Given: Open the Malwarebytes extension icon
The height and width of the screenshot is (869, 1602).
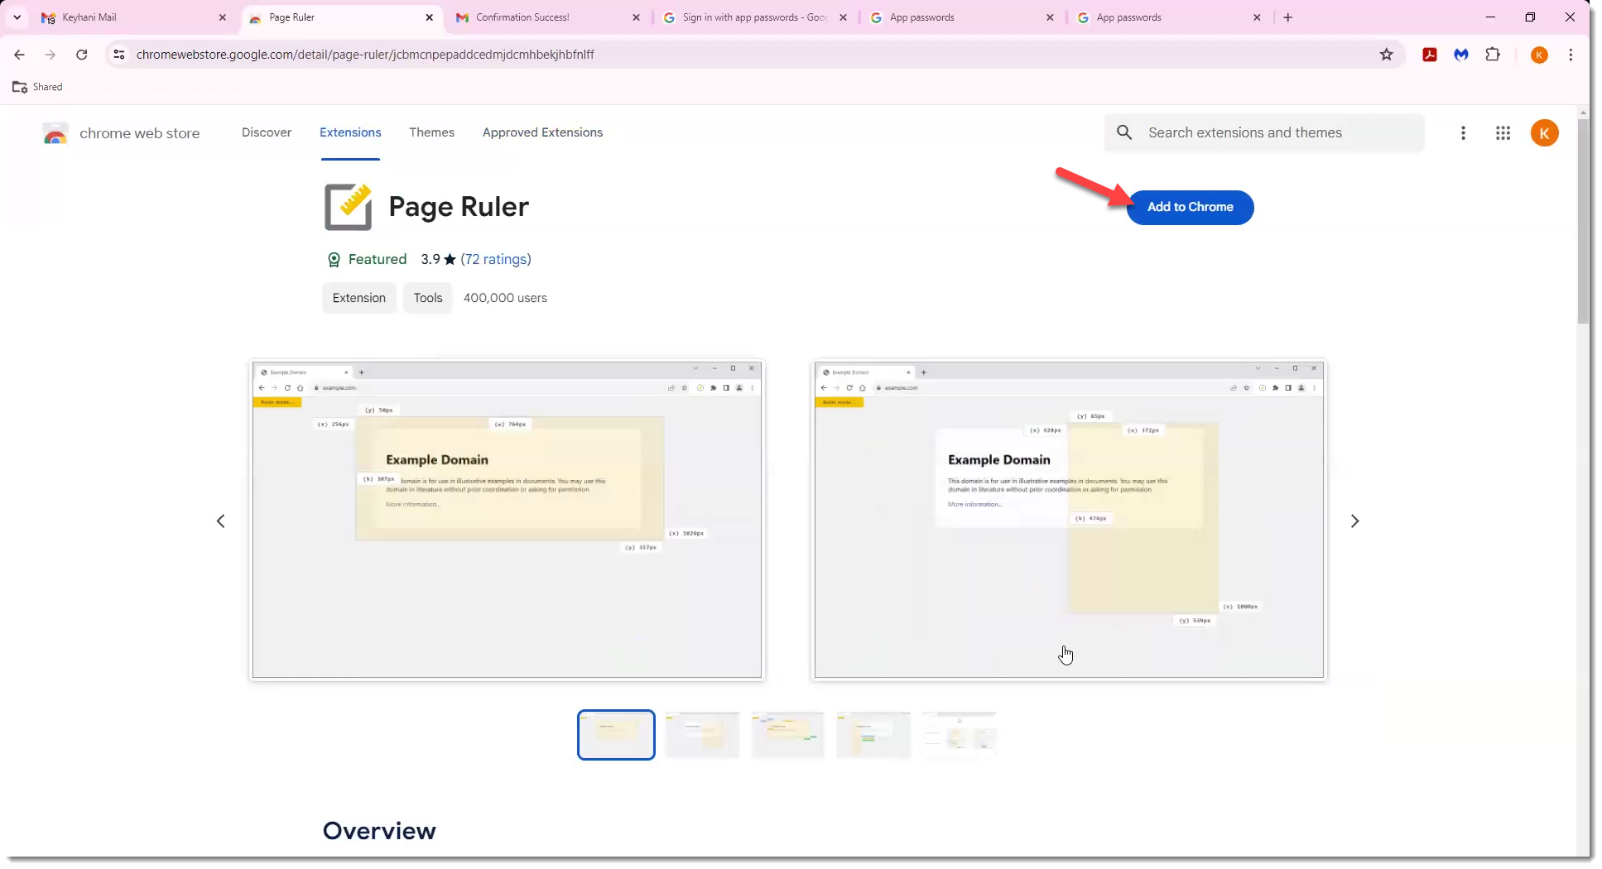Looking at the screenshot, I should (1461, 55).
